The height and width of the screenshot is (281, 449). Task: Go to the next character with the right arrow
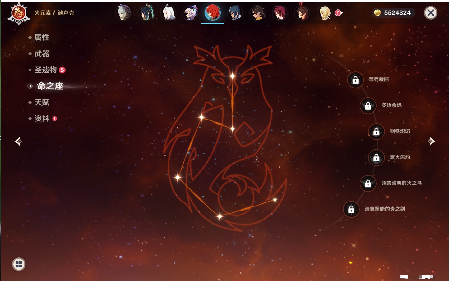coord(431,141)
